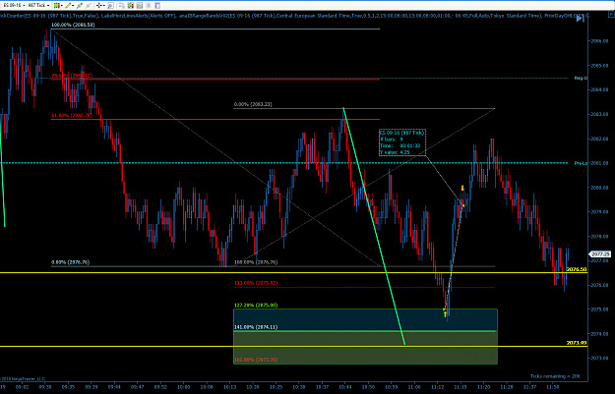The width and height of the screenshot is (615, 394).
Task: Click the indicator parameters label at chart top
Action: tap(294, 16)
